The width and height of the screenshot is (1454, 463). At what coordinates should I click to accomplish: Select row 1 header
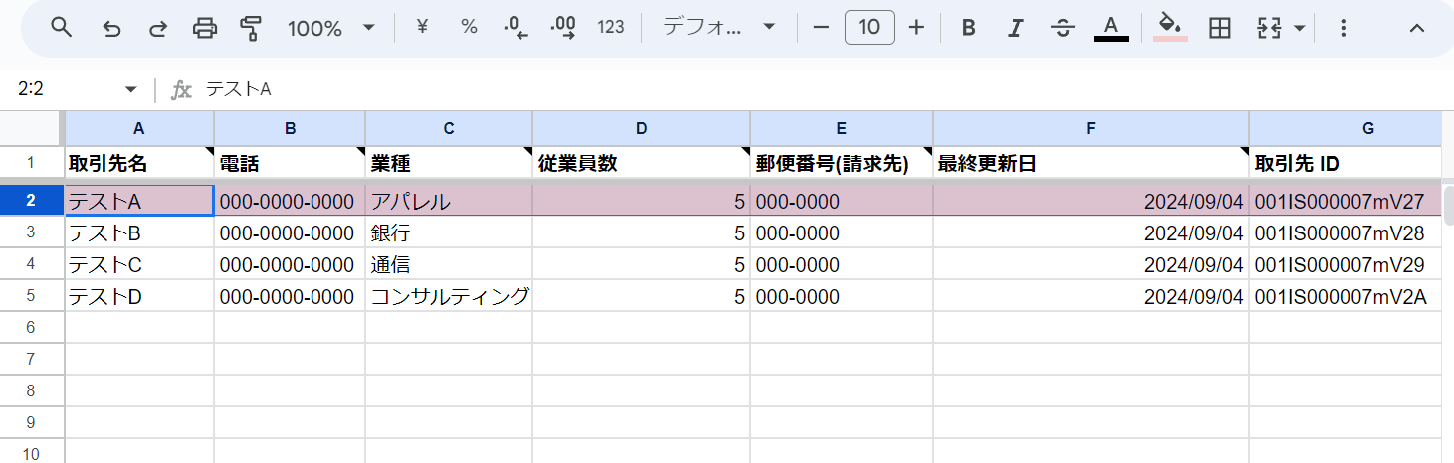31,163
